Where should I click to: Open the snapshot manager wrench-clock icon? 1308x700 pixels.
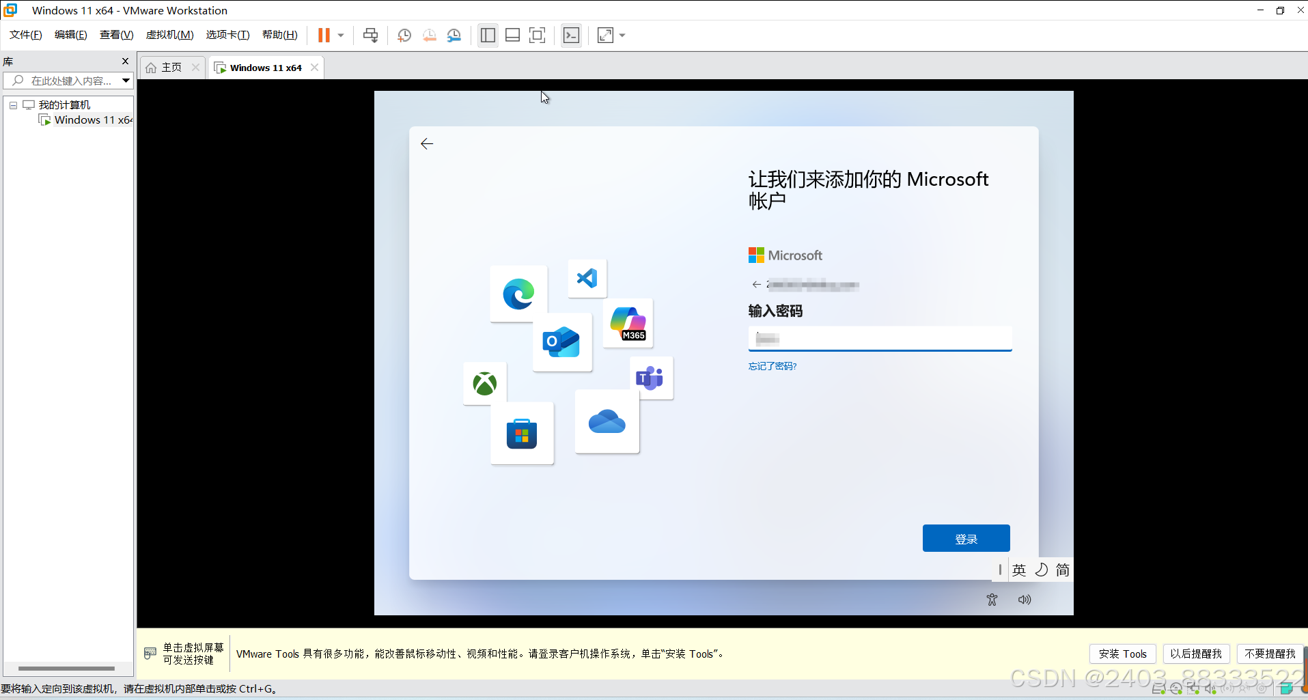(454, 36)
